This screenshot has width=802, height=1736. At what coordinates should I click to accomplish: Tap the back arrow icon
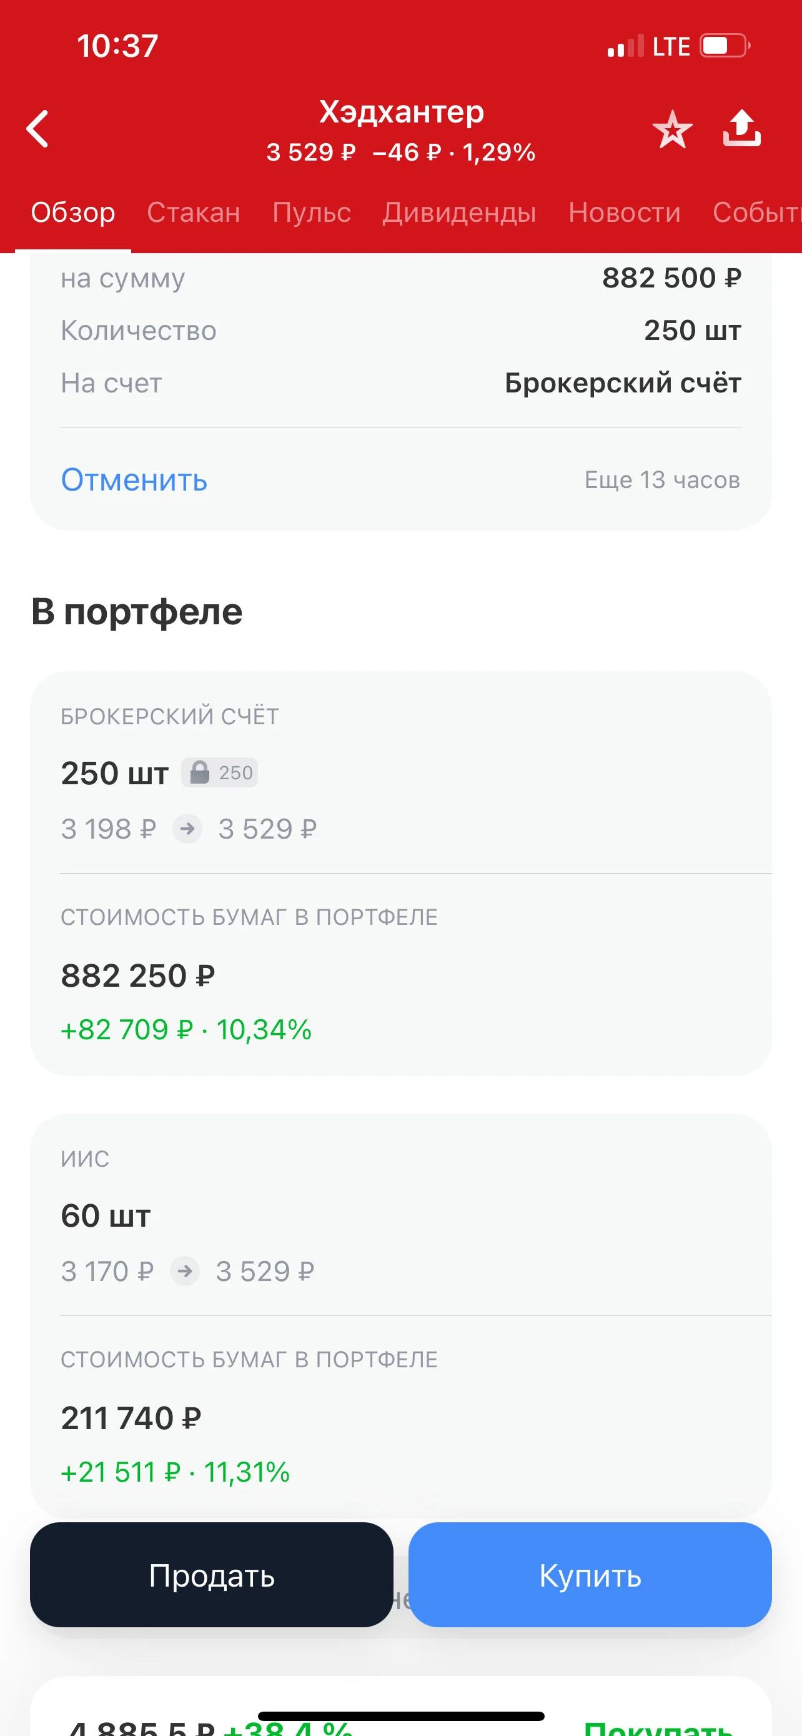(x=37, y=129)
